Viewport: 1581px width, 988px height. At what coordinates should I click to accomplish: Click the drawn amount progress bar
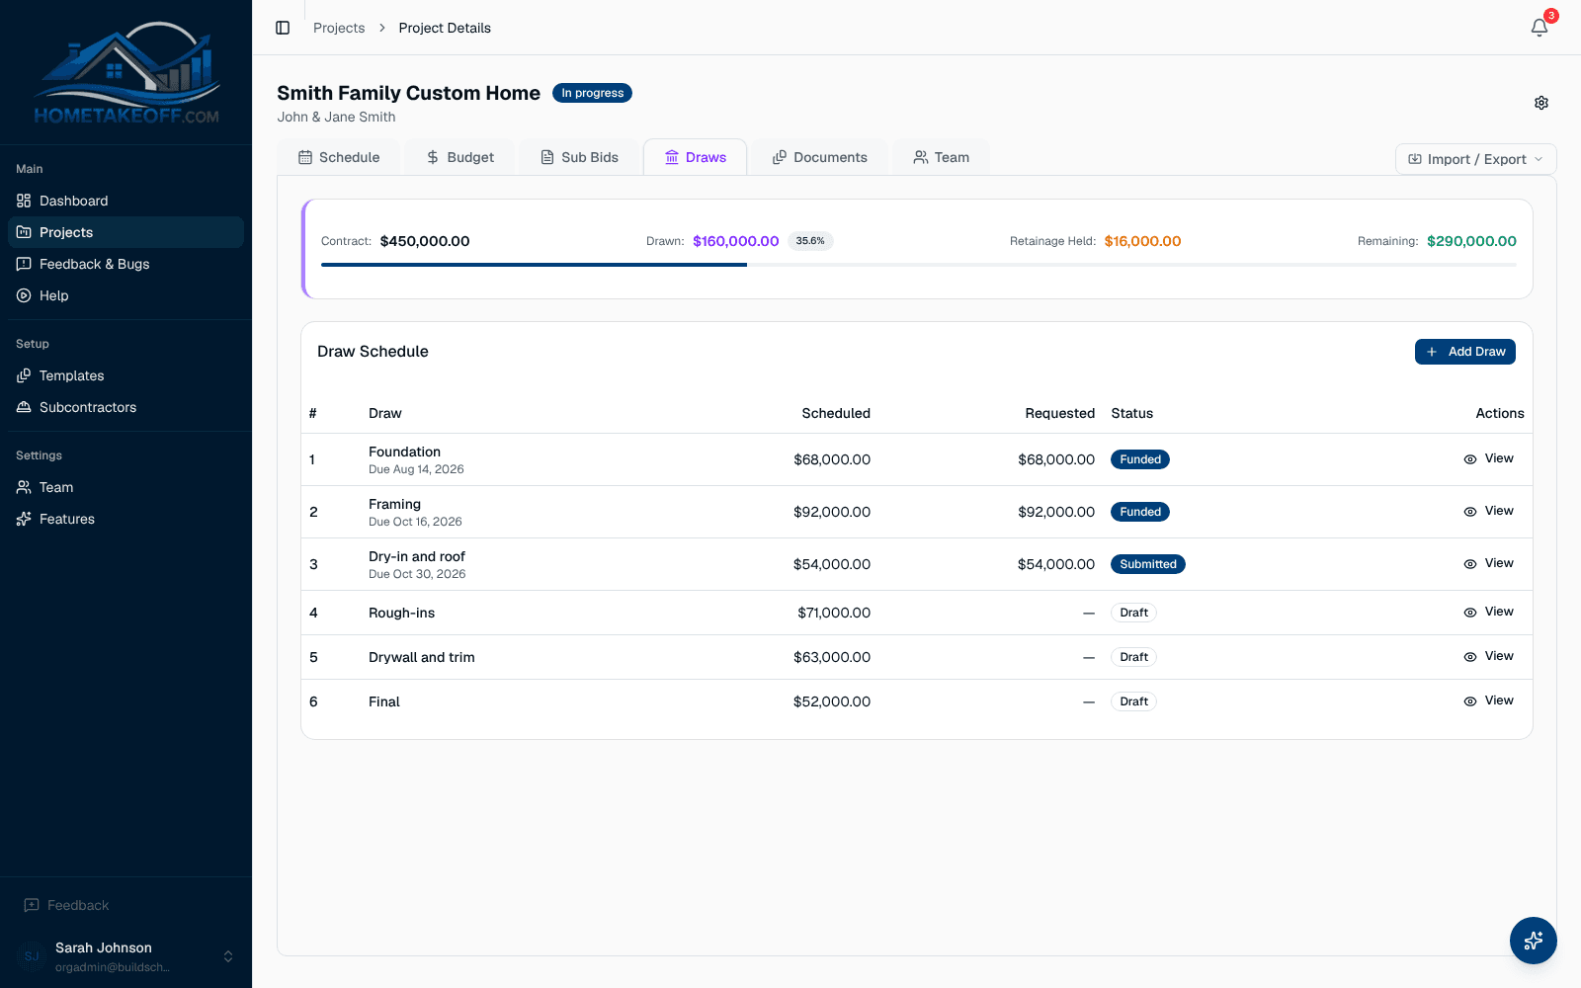919,265
